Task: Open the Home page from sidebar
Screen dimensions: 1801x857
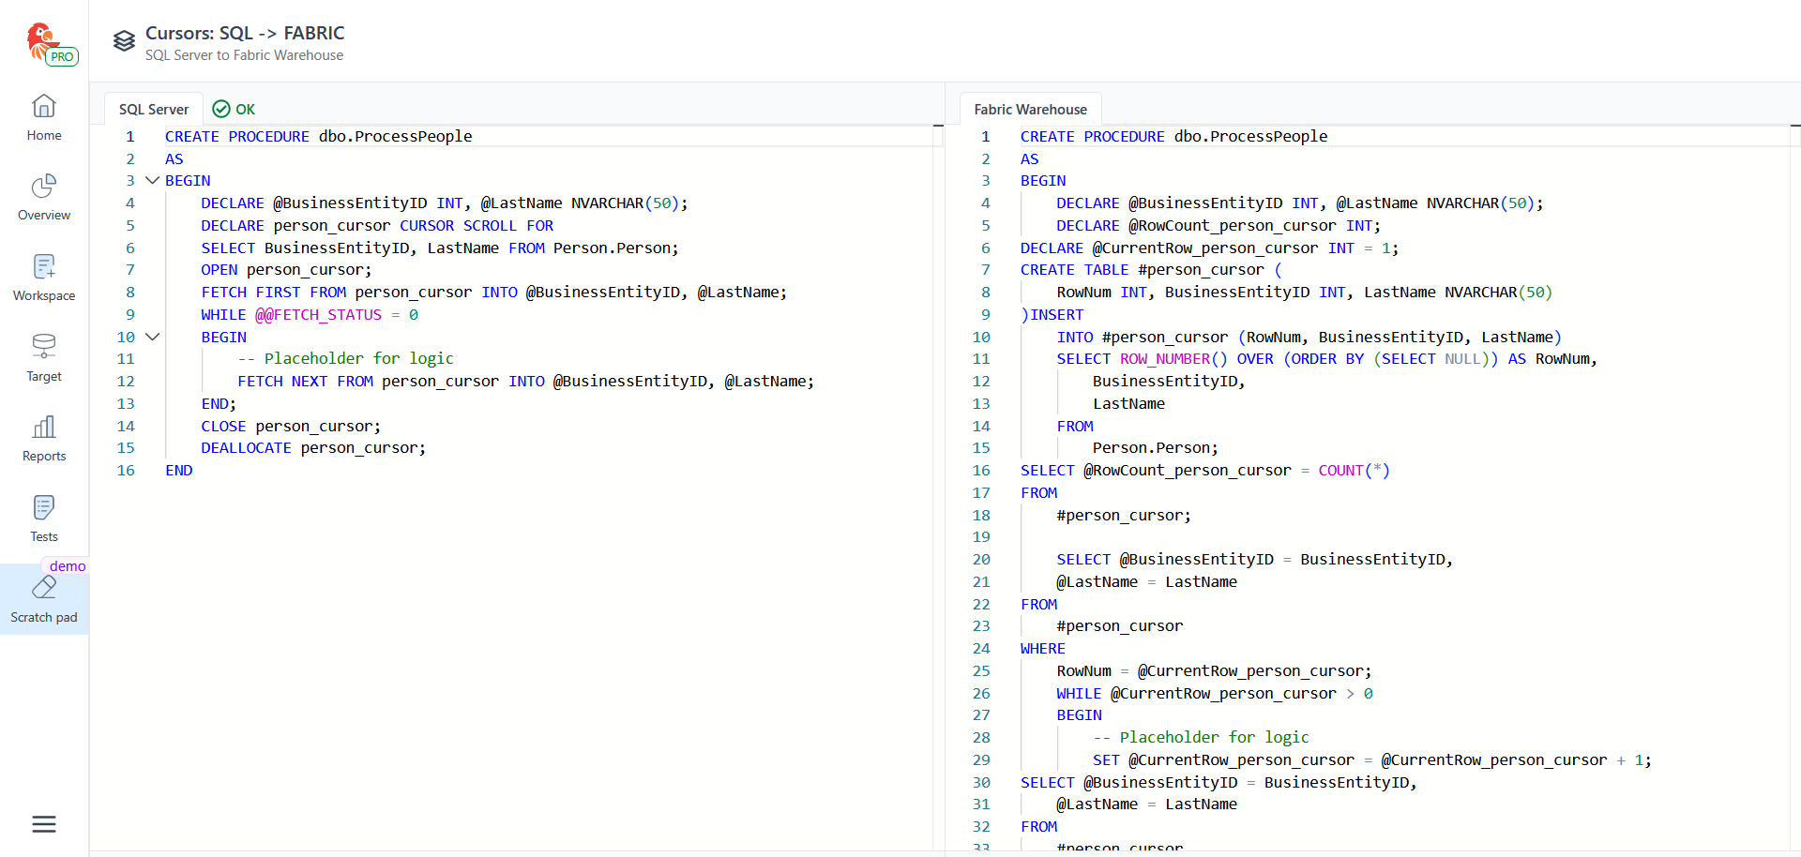Action: (x=44, y=118)
